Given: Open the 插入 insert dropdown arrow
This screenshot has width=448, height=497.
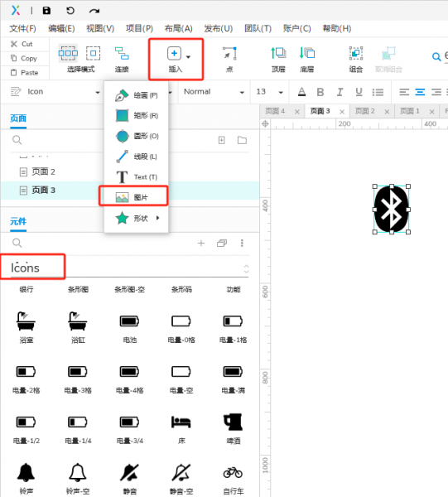Looking at the screenshot, I should point(188,57).
